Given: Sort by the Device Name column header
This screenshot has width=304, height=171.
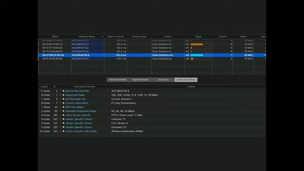Looking at the screenshot, I should click(139, 37).
